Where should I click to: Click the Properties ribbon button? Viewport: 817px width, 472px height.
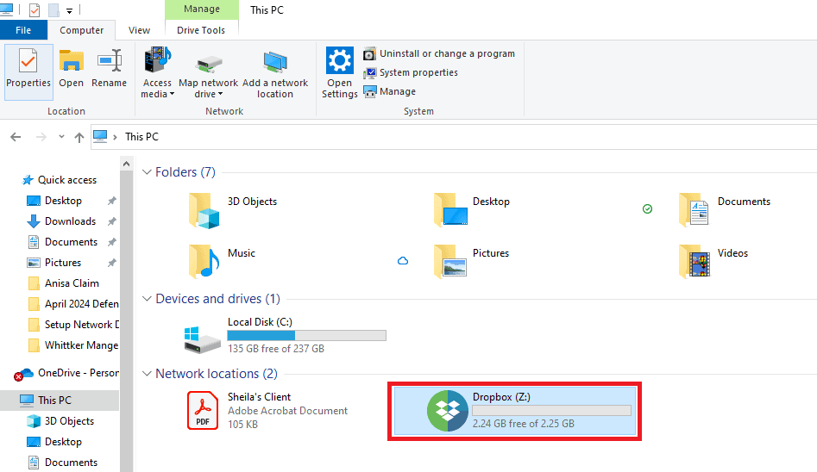[28, 71]
